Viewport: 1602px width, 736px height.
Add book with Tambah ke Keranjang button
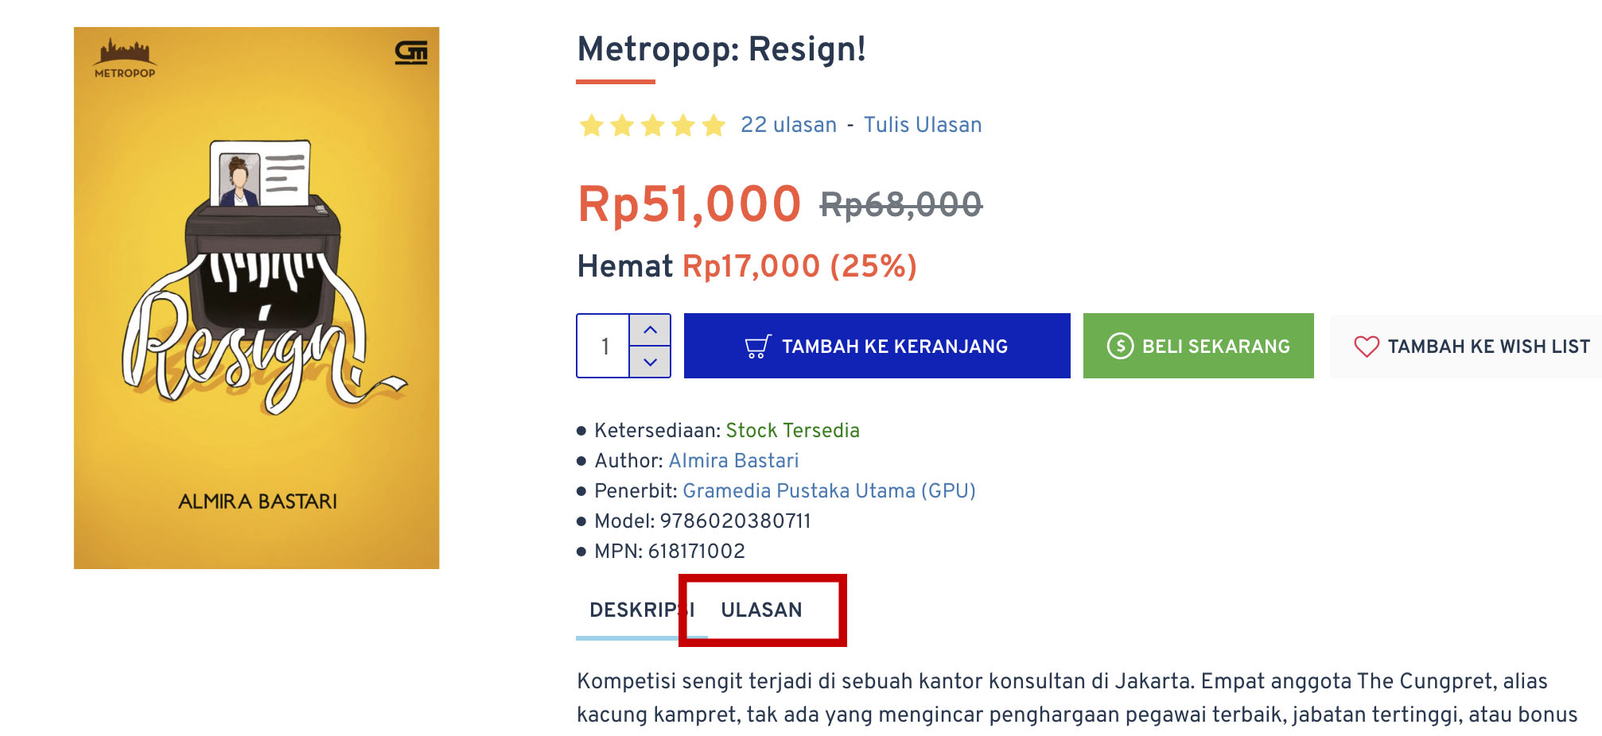point(877,346)
